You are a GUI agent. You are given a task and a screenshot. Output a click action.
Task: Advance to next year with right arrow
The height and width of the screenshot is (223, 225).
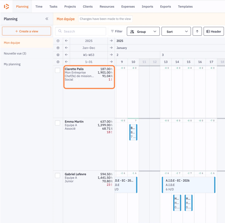tap(111, 41)
